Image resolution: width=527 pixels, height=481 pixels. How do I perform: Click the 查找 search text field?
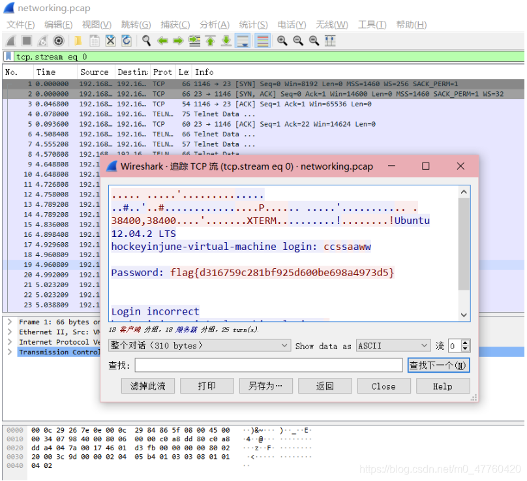coord(269,365)
